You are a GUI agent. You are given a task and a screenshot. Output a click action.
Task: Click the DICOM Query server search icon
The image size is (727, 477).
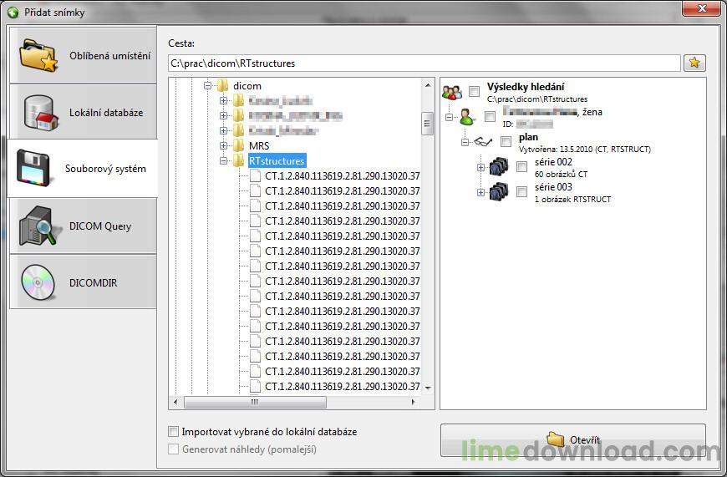pyautogui.click(x=38, y=226)
